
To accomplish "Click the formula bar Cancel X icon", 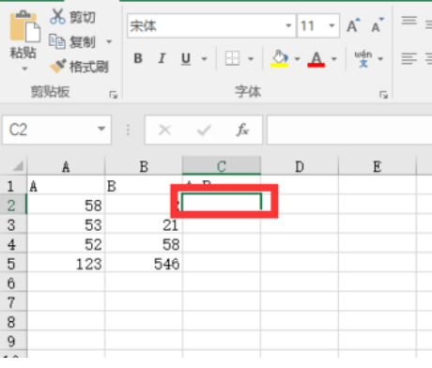I will [x=164, y=130].
